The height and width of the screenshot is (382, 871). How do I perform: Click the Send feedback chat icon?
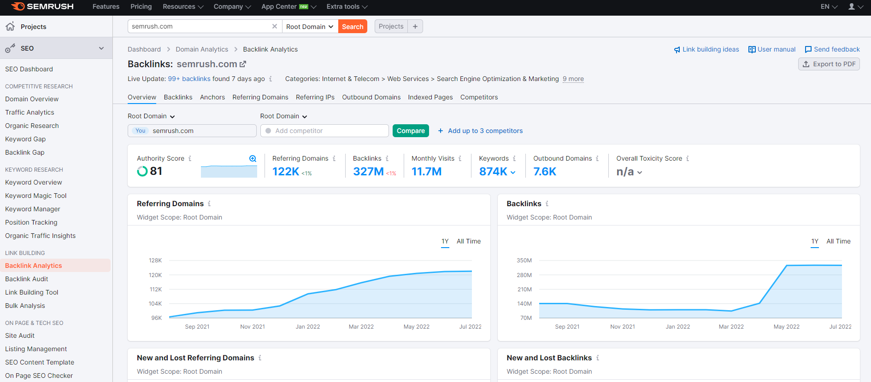(808, 49)
